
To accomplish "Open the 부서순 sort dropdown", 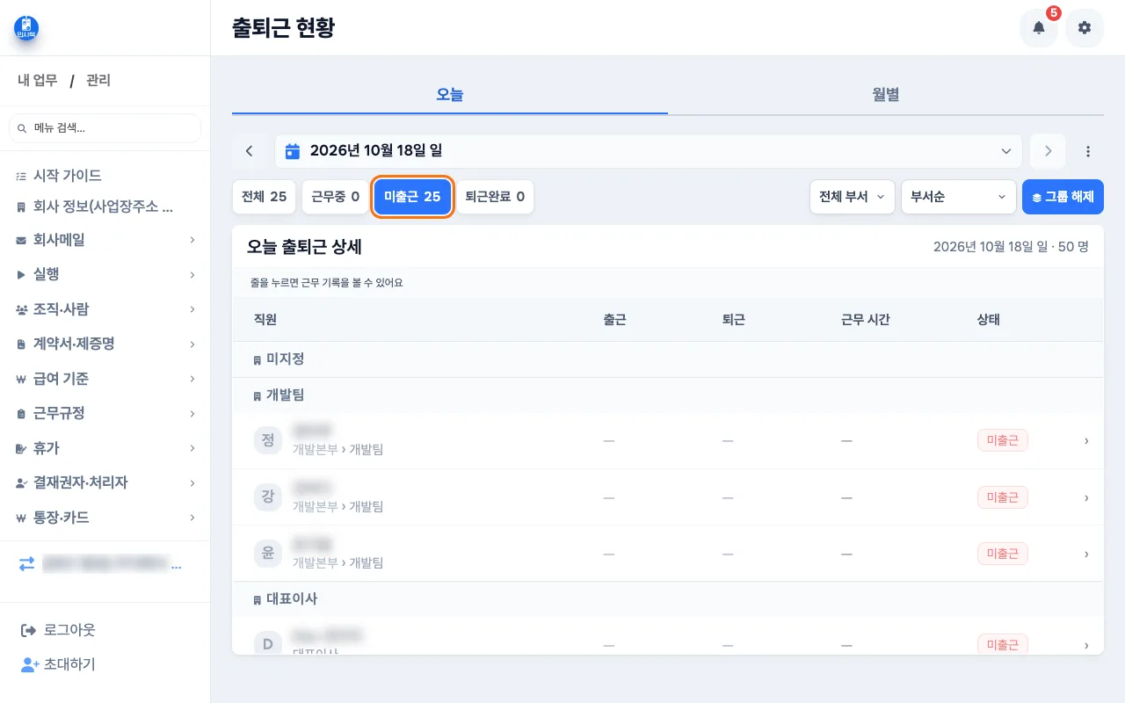I will [959, 197].
